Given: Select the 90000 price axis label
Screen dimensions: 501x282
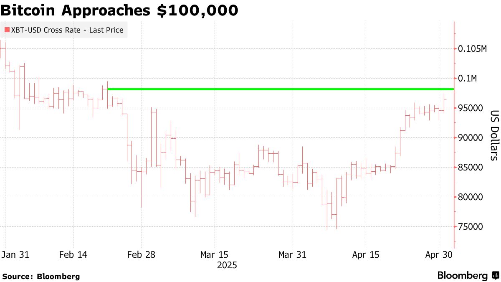Looking at the screenshot, I should tap(471, 138).
